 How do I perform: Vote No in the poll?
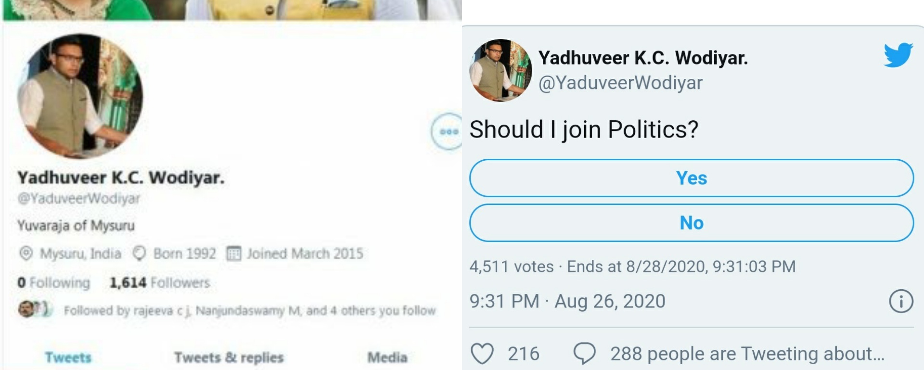691,223
